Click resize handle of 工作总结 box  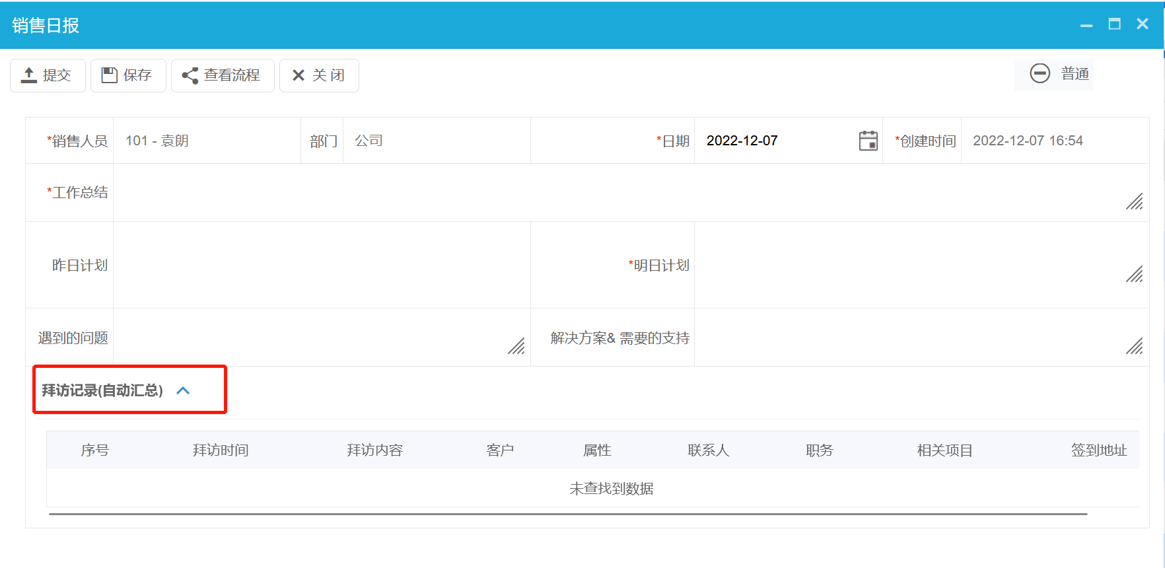click(1134, 202)
